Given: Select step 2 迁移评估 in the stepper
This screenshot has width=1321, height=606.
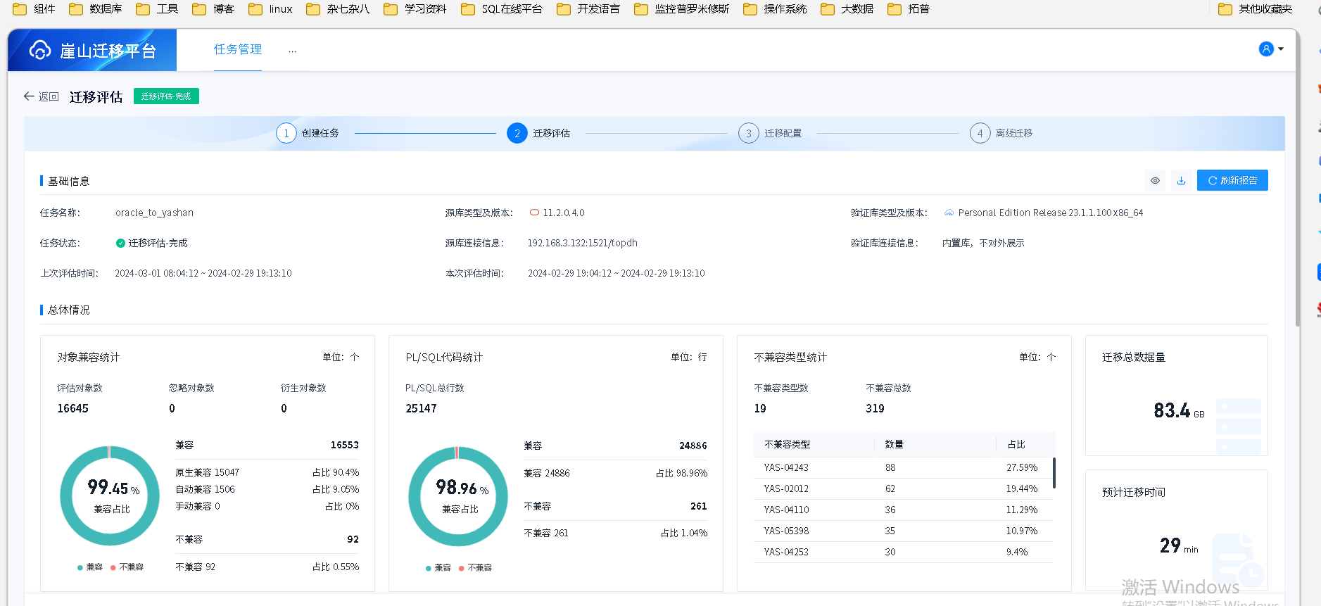Looking at the screenshot, I should click(x=538, y=133).
